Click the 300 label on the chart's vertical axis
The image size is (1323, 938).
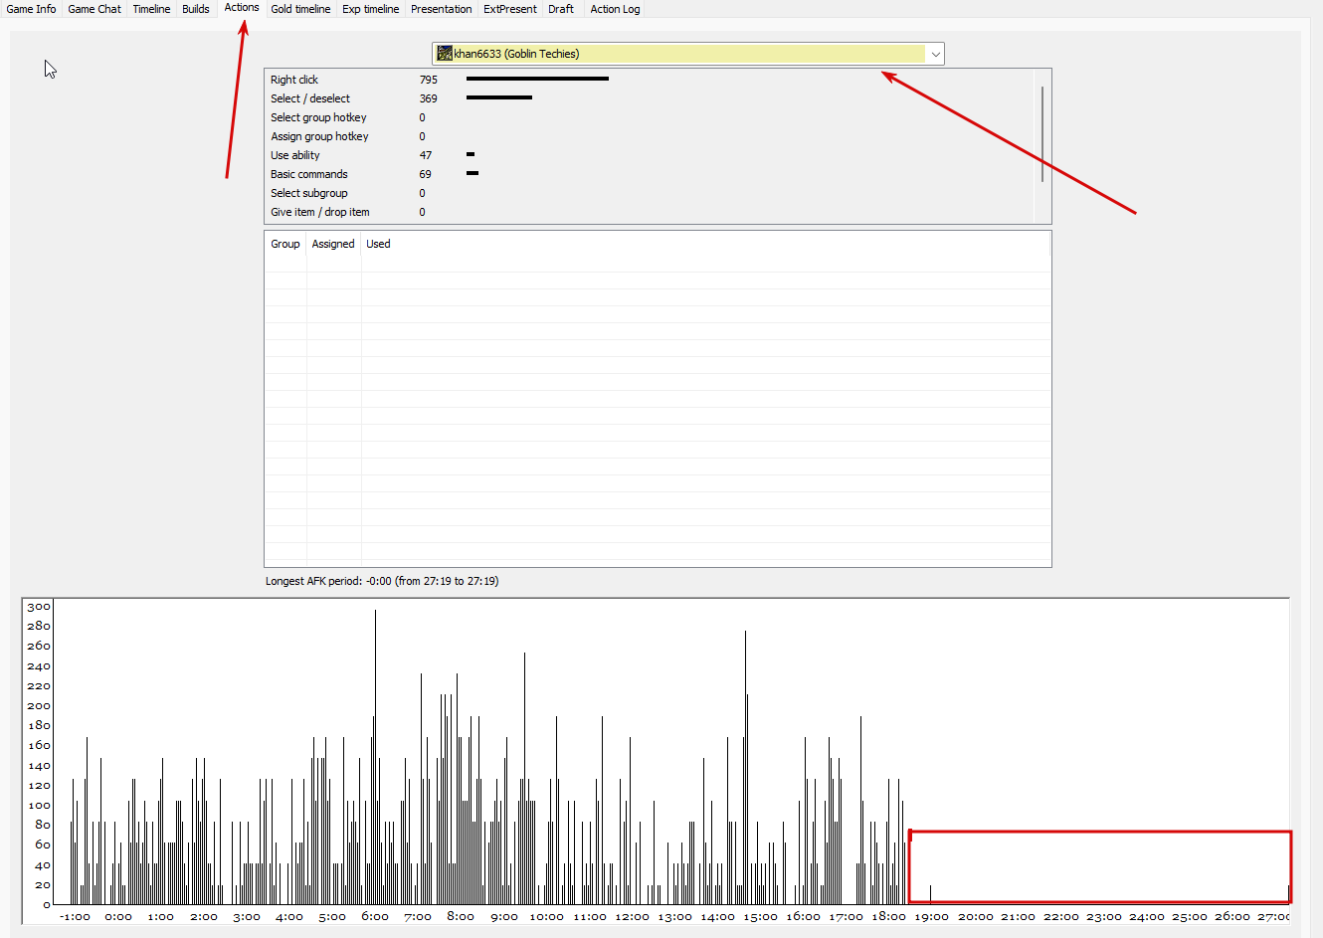(39, 607)
